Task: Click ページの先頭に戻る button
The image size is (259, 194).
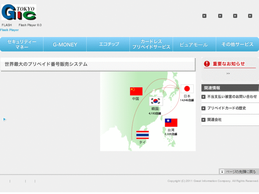Action: 239,172
